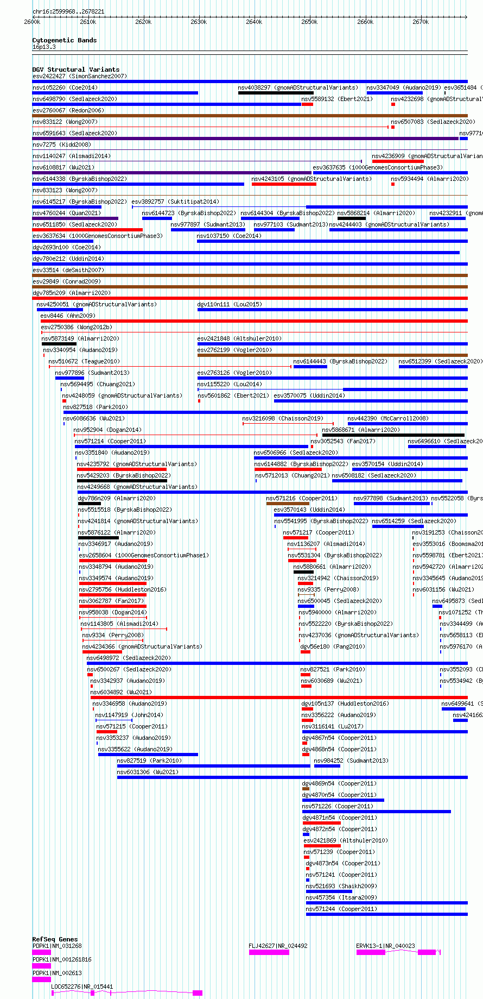The image size is (483, 999).
Task: Click dgv2693n100 (Coe2014) label
Action: click(67, 247)
